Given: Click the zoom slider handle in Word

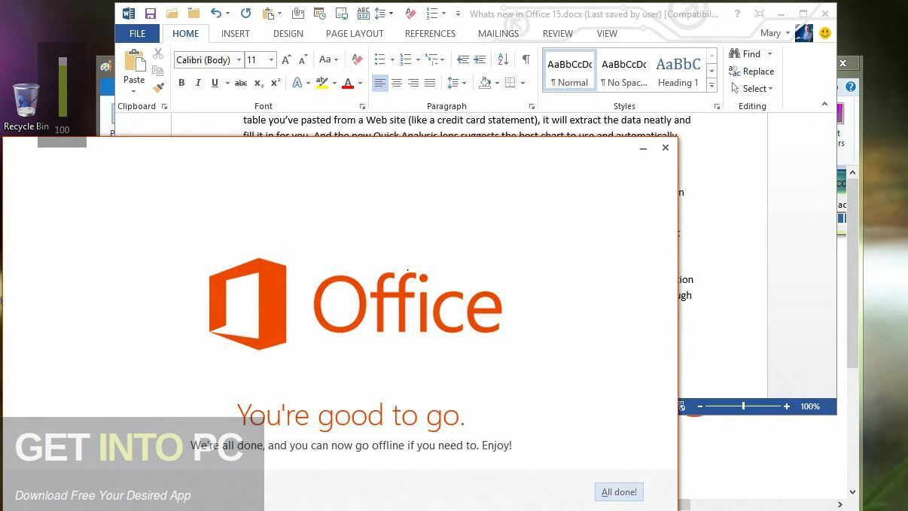Looking at the screenshot, I should pyautogui.click(x=743, y=406).
